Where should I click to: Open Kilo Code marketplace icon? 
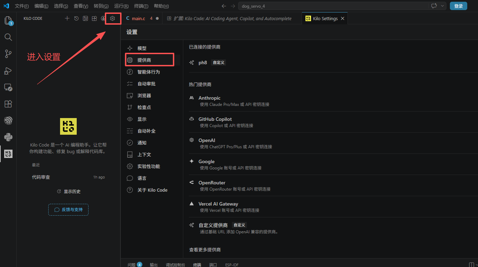94,18
